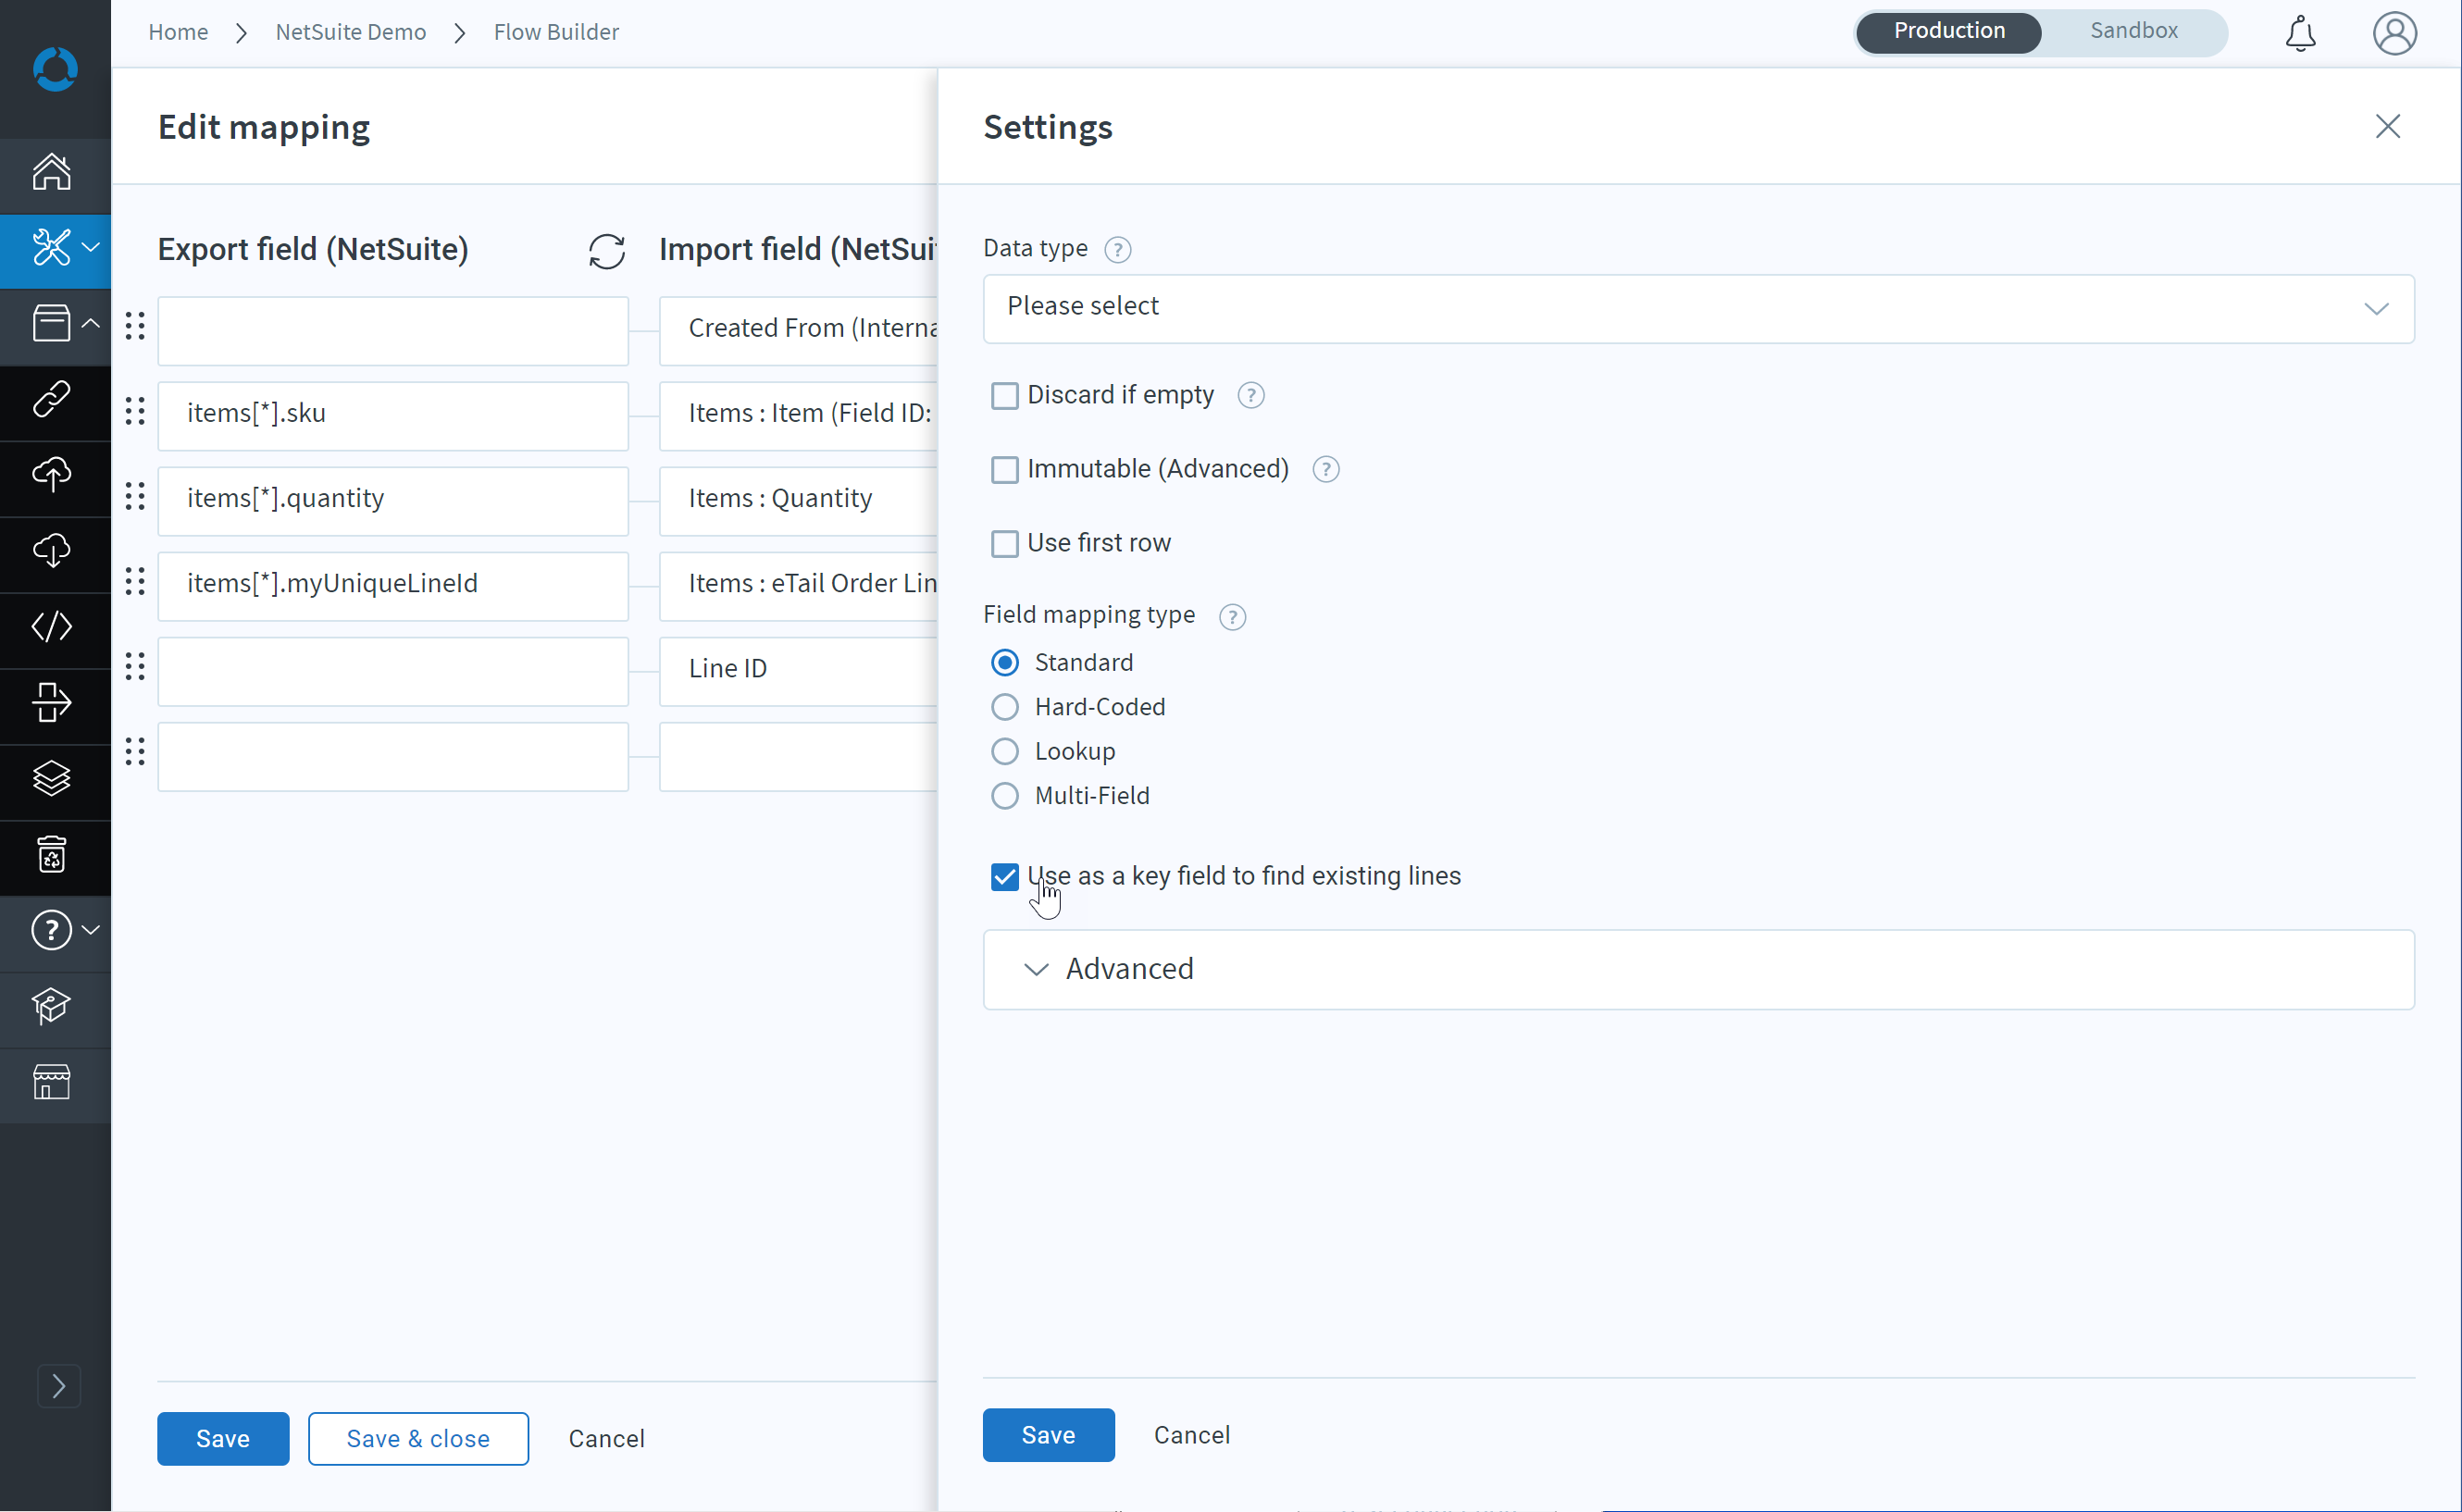Open the Recycle bin icon in sidebar
The height and width of the screenshot is (1512, 2462).
[x=52, y=855]
